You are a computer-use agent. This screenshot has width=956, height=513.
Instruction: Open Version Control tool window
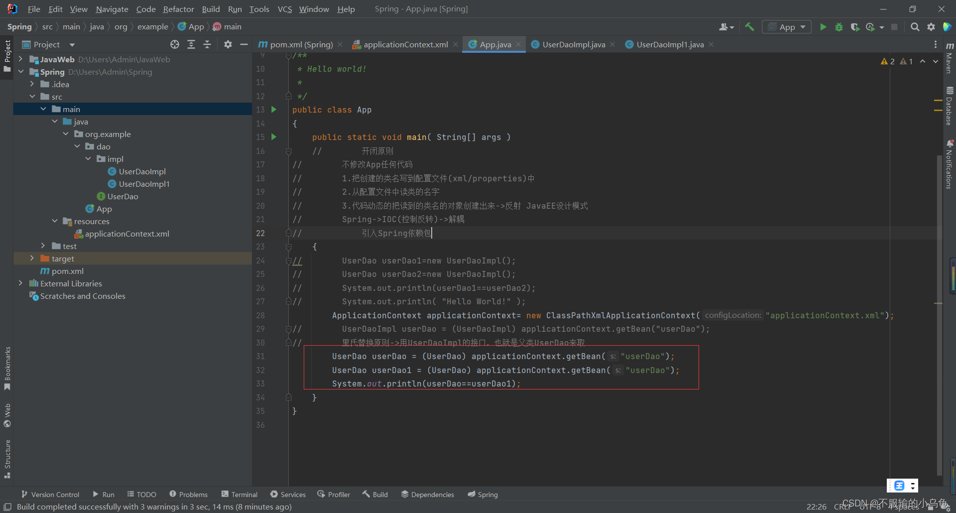50,494
